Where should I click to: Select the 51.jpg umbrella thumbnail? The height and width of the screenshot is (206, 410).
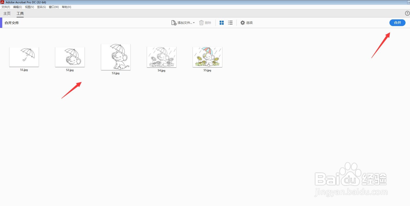click(x=24, y=57)
